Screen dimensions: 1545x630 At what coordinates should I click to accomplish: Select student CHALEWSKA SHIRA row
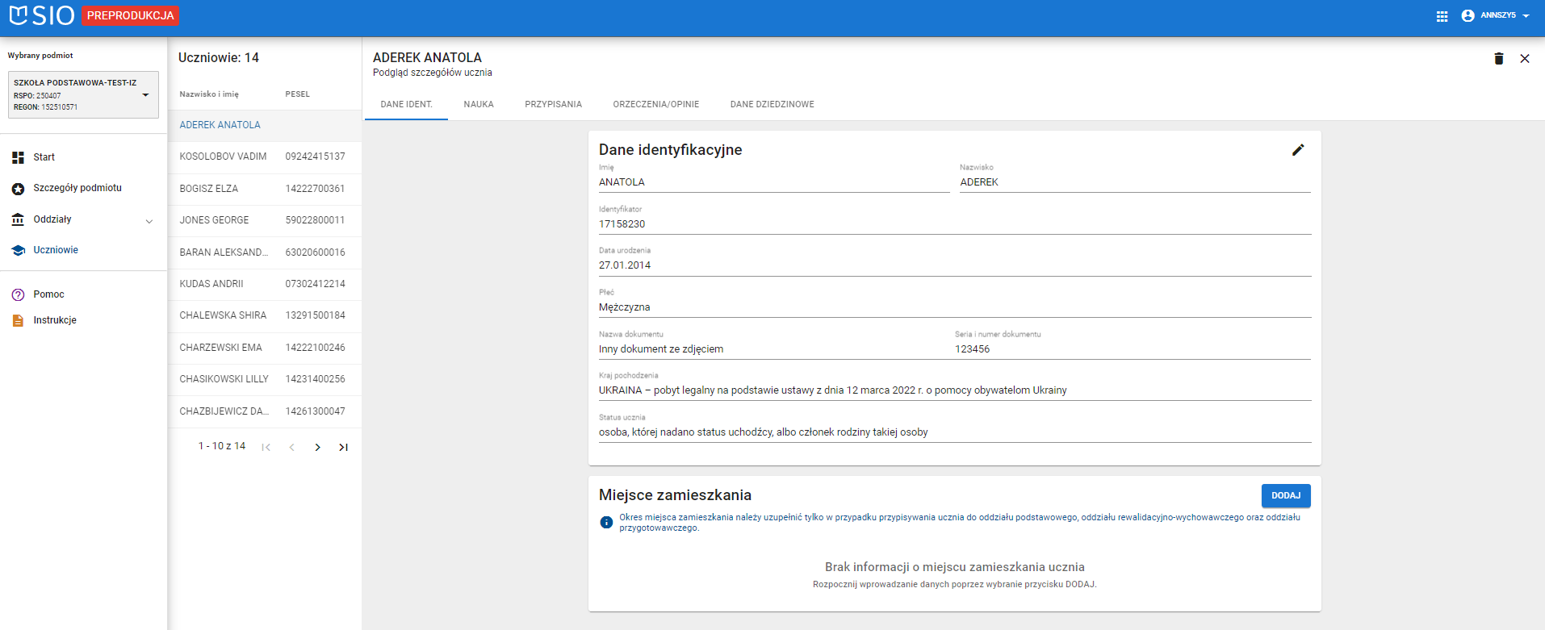tap(223, 315)
